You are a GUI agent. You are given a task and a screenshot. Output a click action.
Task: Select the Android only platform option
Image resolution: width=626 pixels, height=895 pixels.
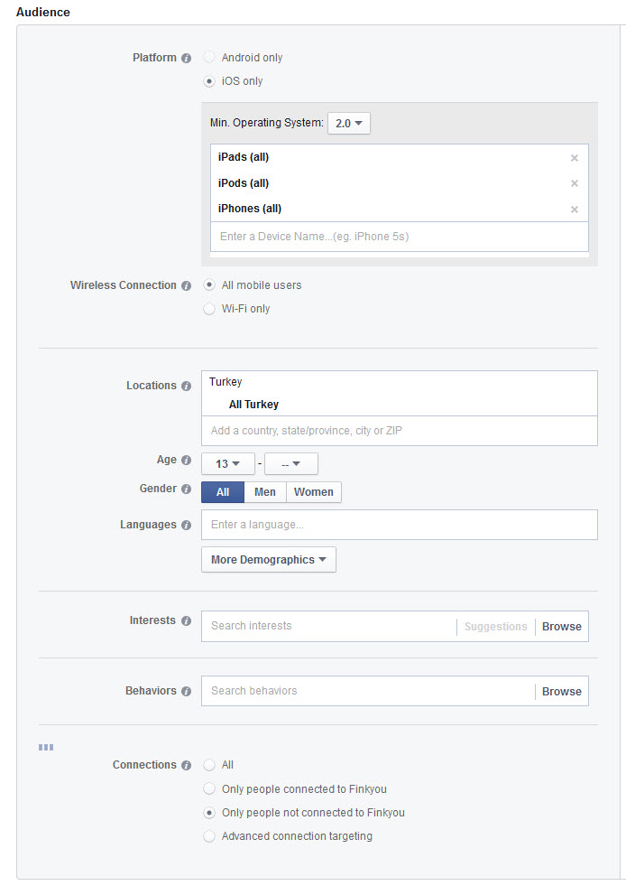pyautogui.click(x=209, y=58)
